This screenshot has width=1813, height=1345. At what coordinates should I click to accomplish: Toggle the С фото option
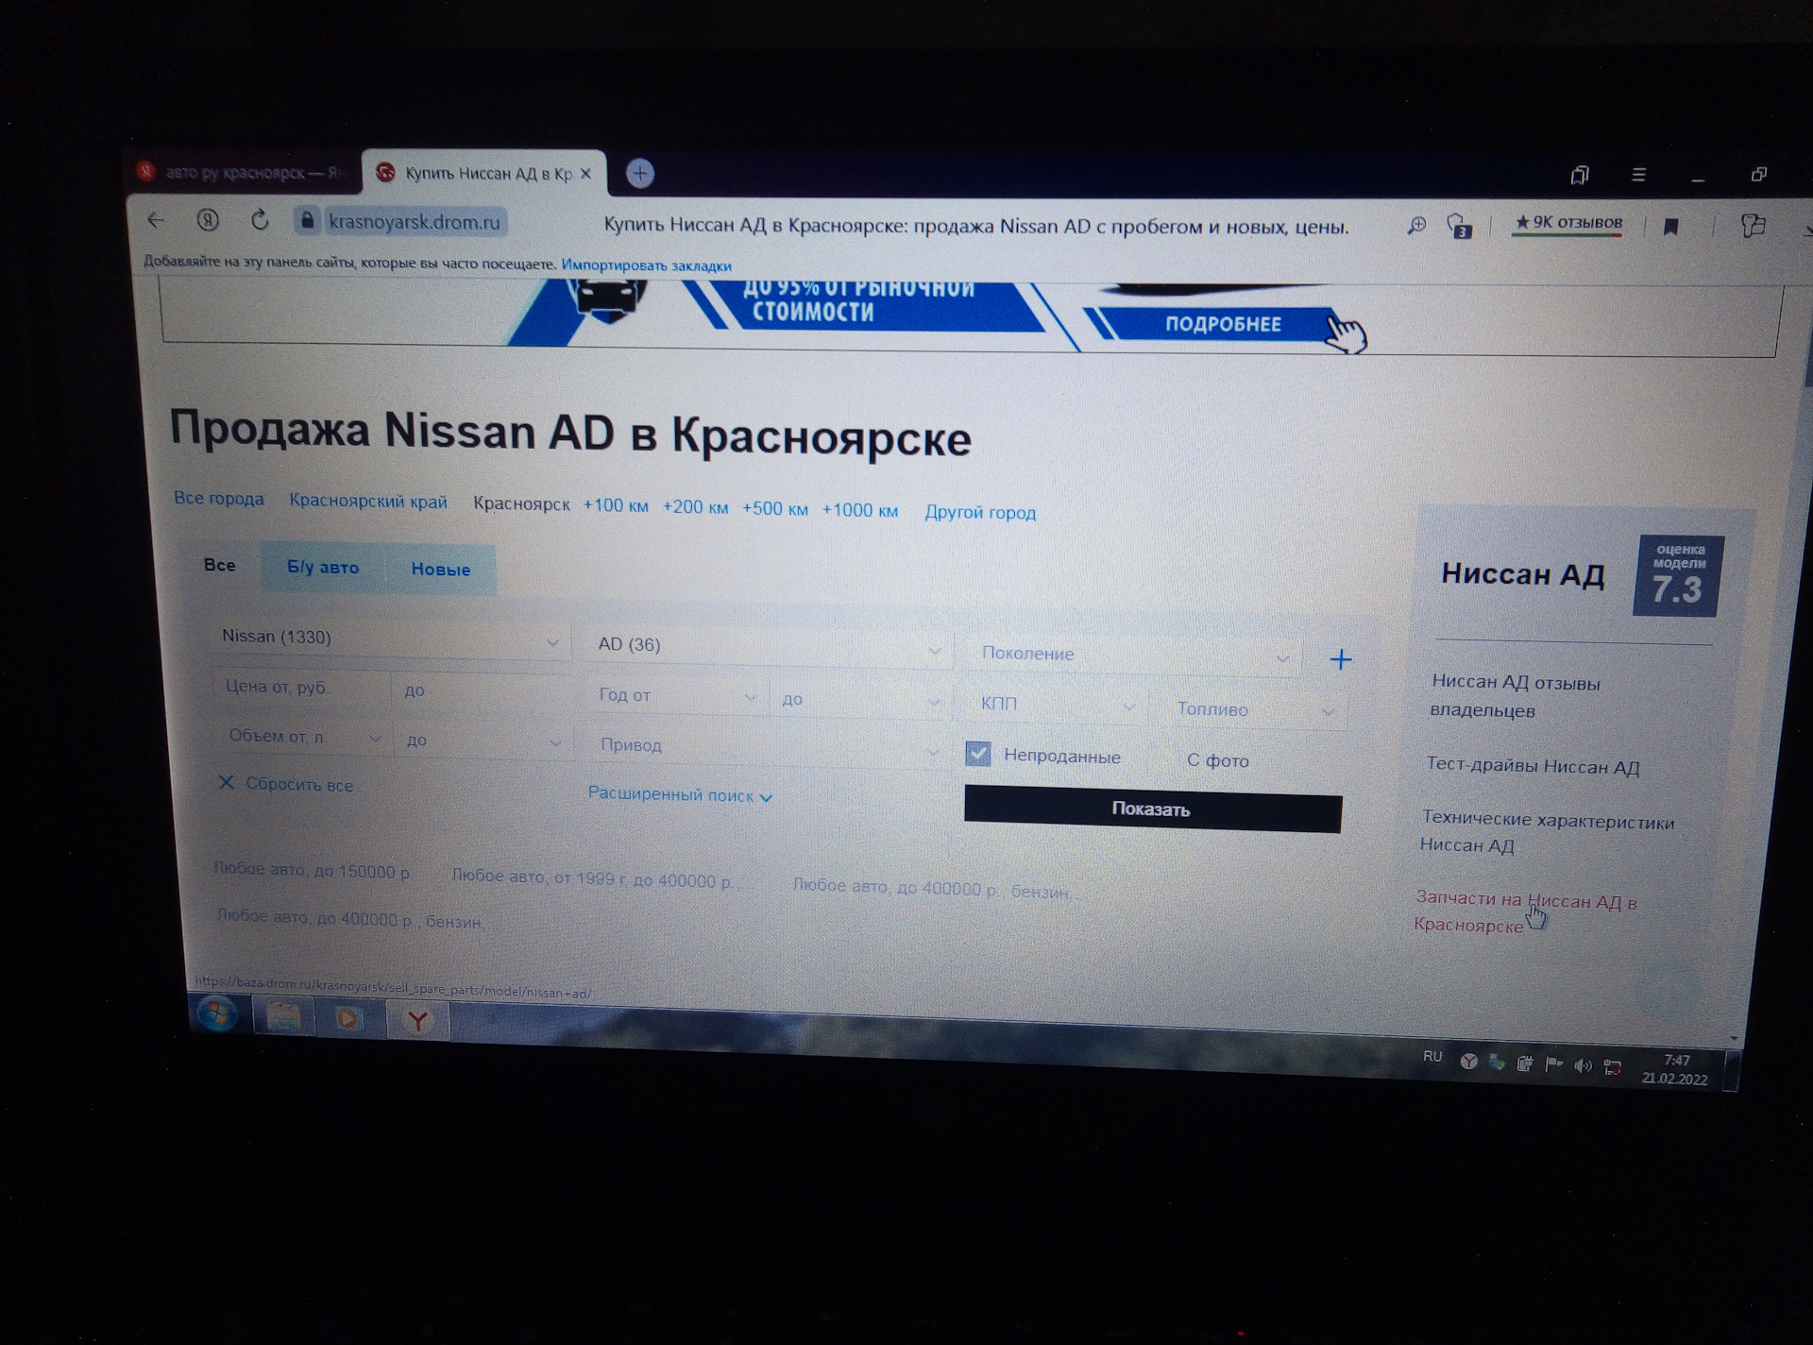pyautogui.click(x=1217, y=760)
